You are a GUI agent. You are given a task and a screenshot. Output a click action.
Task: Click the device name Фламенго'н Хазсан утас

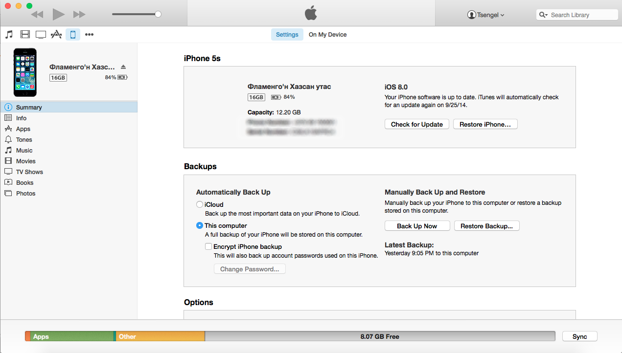coord(289,87)
